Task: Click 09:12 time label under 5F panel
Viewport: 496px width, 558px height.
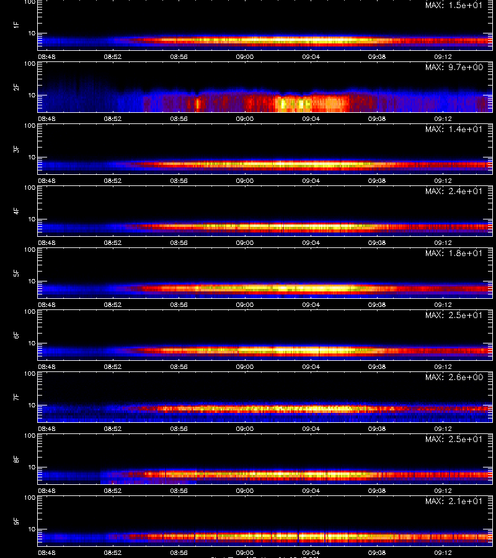Action: coord(443,304)
